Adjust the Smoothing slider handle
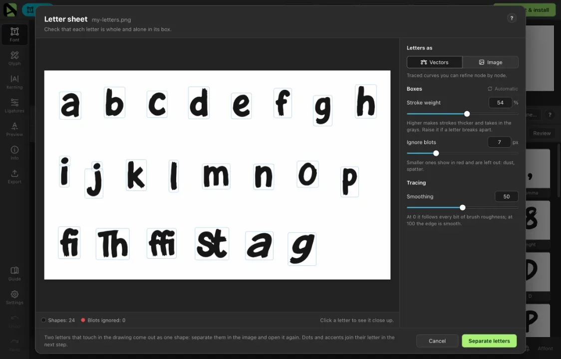This screenshot has height=359, width=561. point(463,207)
